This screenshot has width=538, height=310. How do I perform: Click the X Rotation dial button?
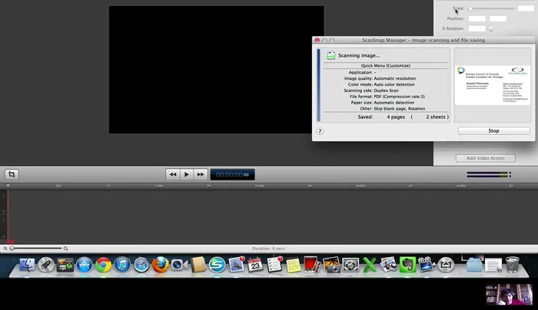(x=491, y=29)
